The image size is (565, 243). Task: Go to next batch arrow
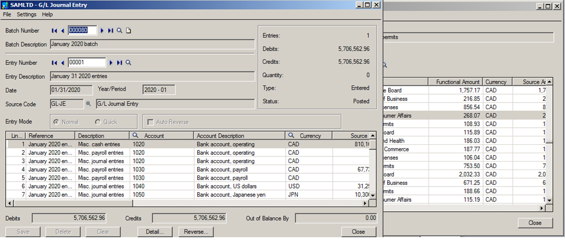pyautogui.click(x=102, y=31)
